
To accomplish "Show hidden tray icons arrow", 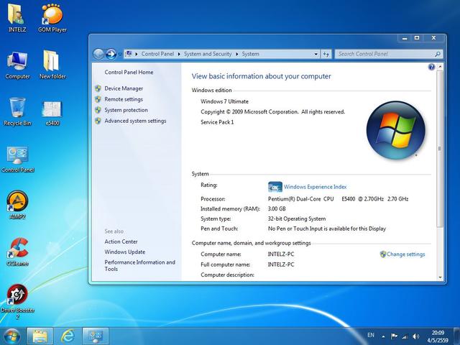I will pos(383,336).
